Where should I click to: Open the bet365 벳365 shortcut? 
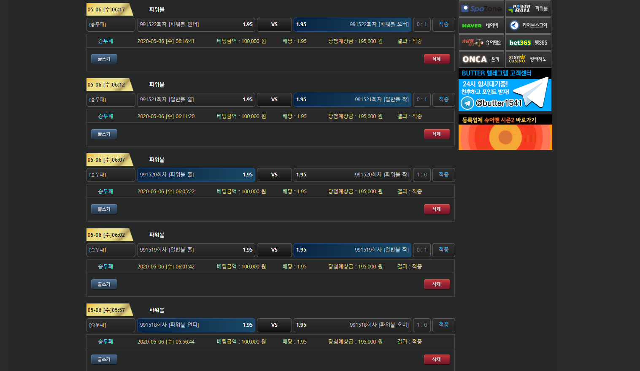[528, 43]
